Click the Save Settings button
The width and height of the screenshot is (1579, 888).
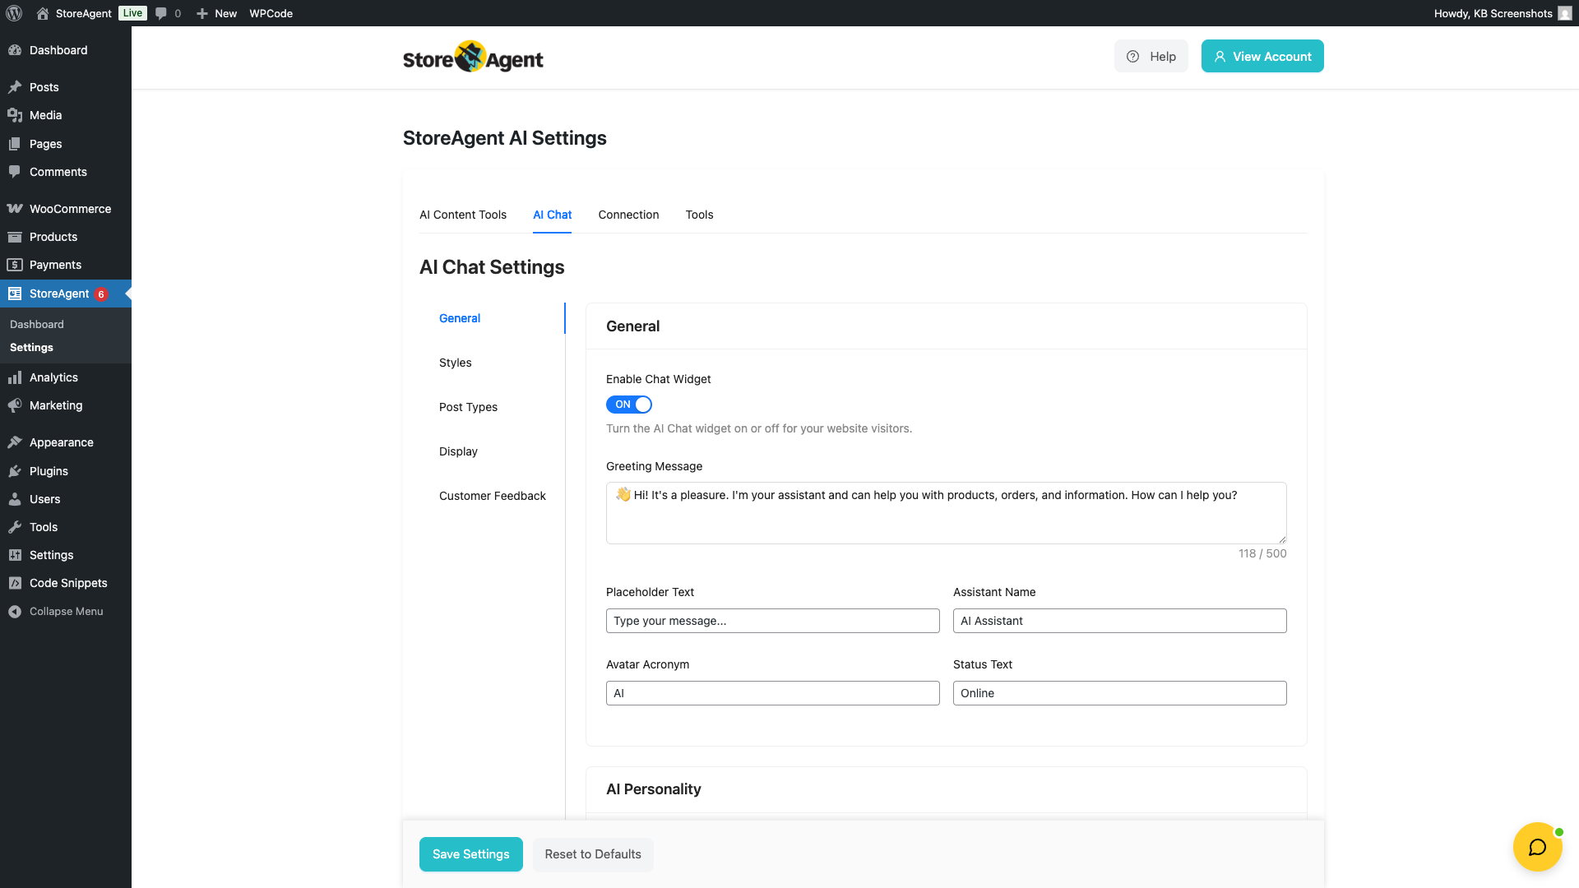(x=471, y=854)
